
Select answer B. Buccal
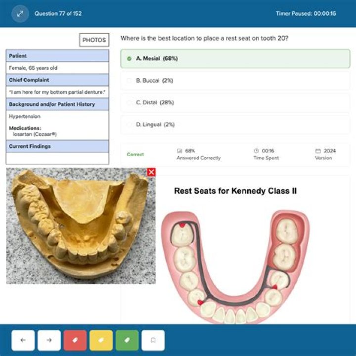coord(235,81)
